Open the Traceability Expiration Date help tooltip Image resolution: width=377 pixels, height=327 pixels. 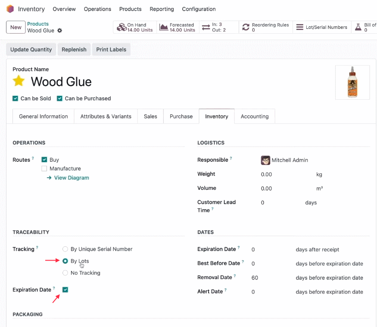click(x=54, y=288)
